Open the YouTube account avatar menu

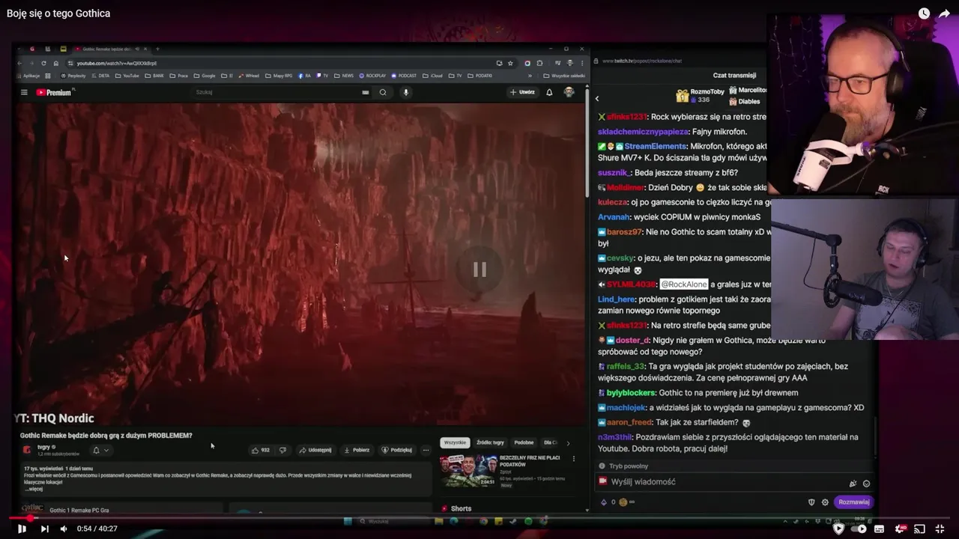coord(569,92)
